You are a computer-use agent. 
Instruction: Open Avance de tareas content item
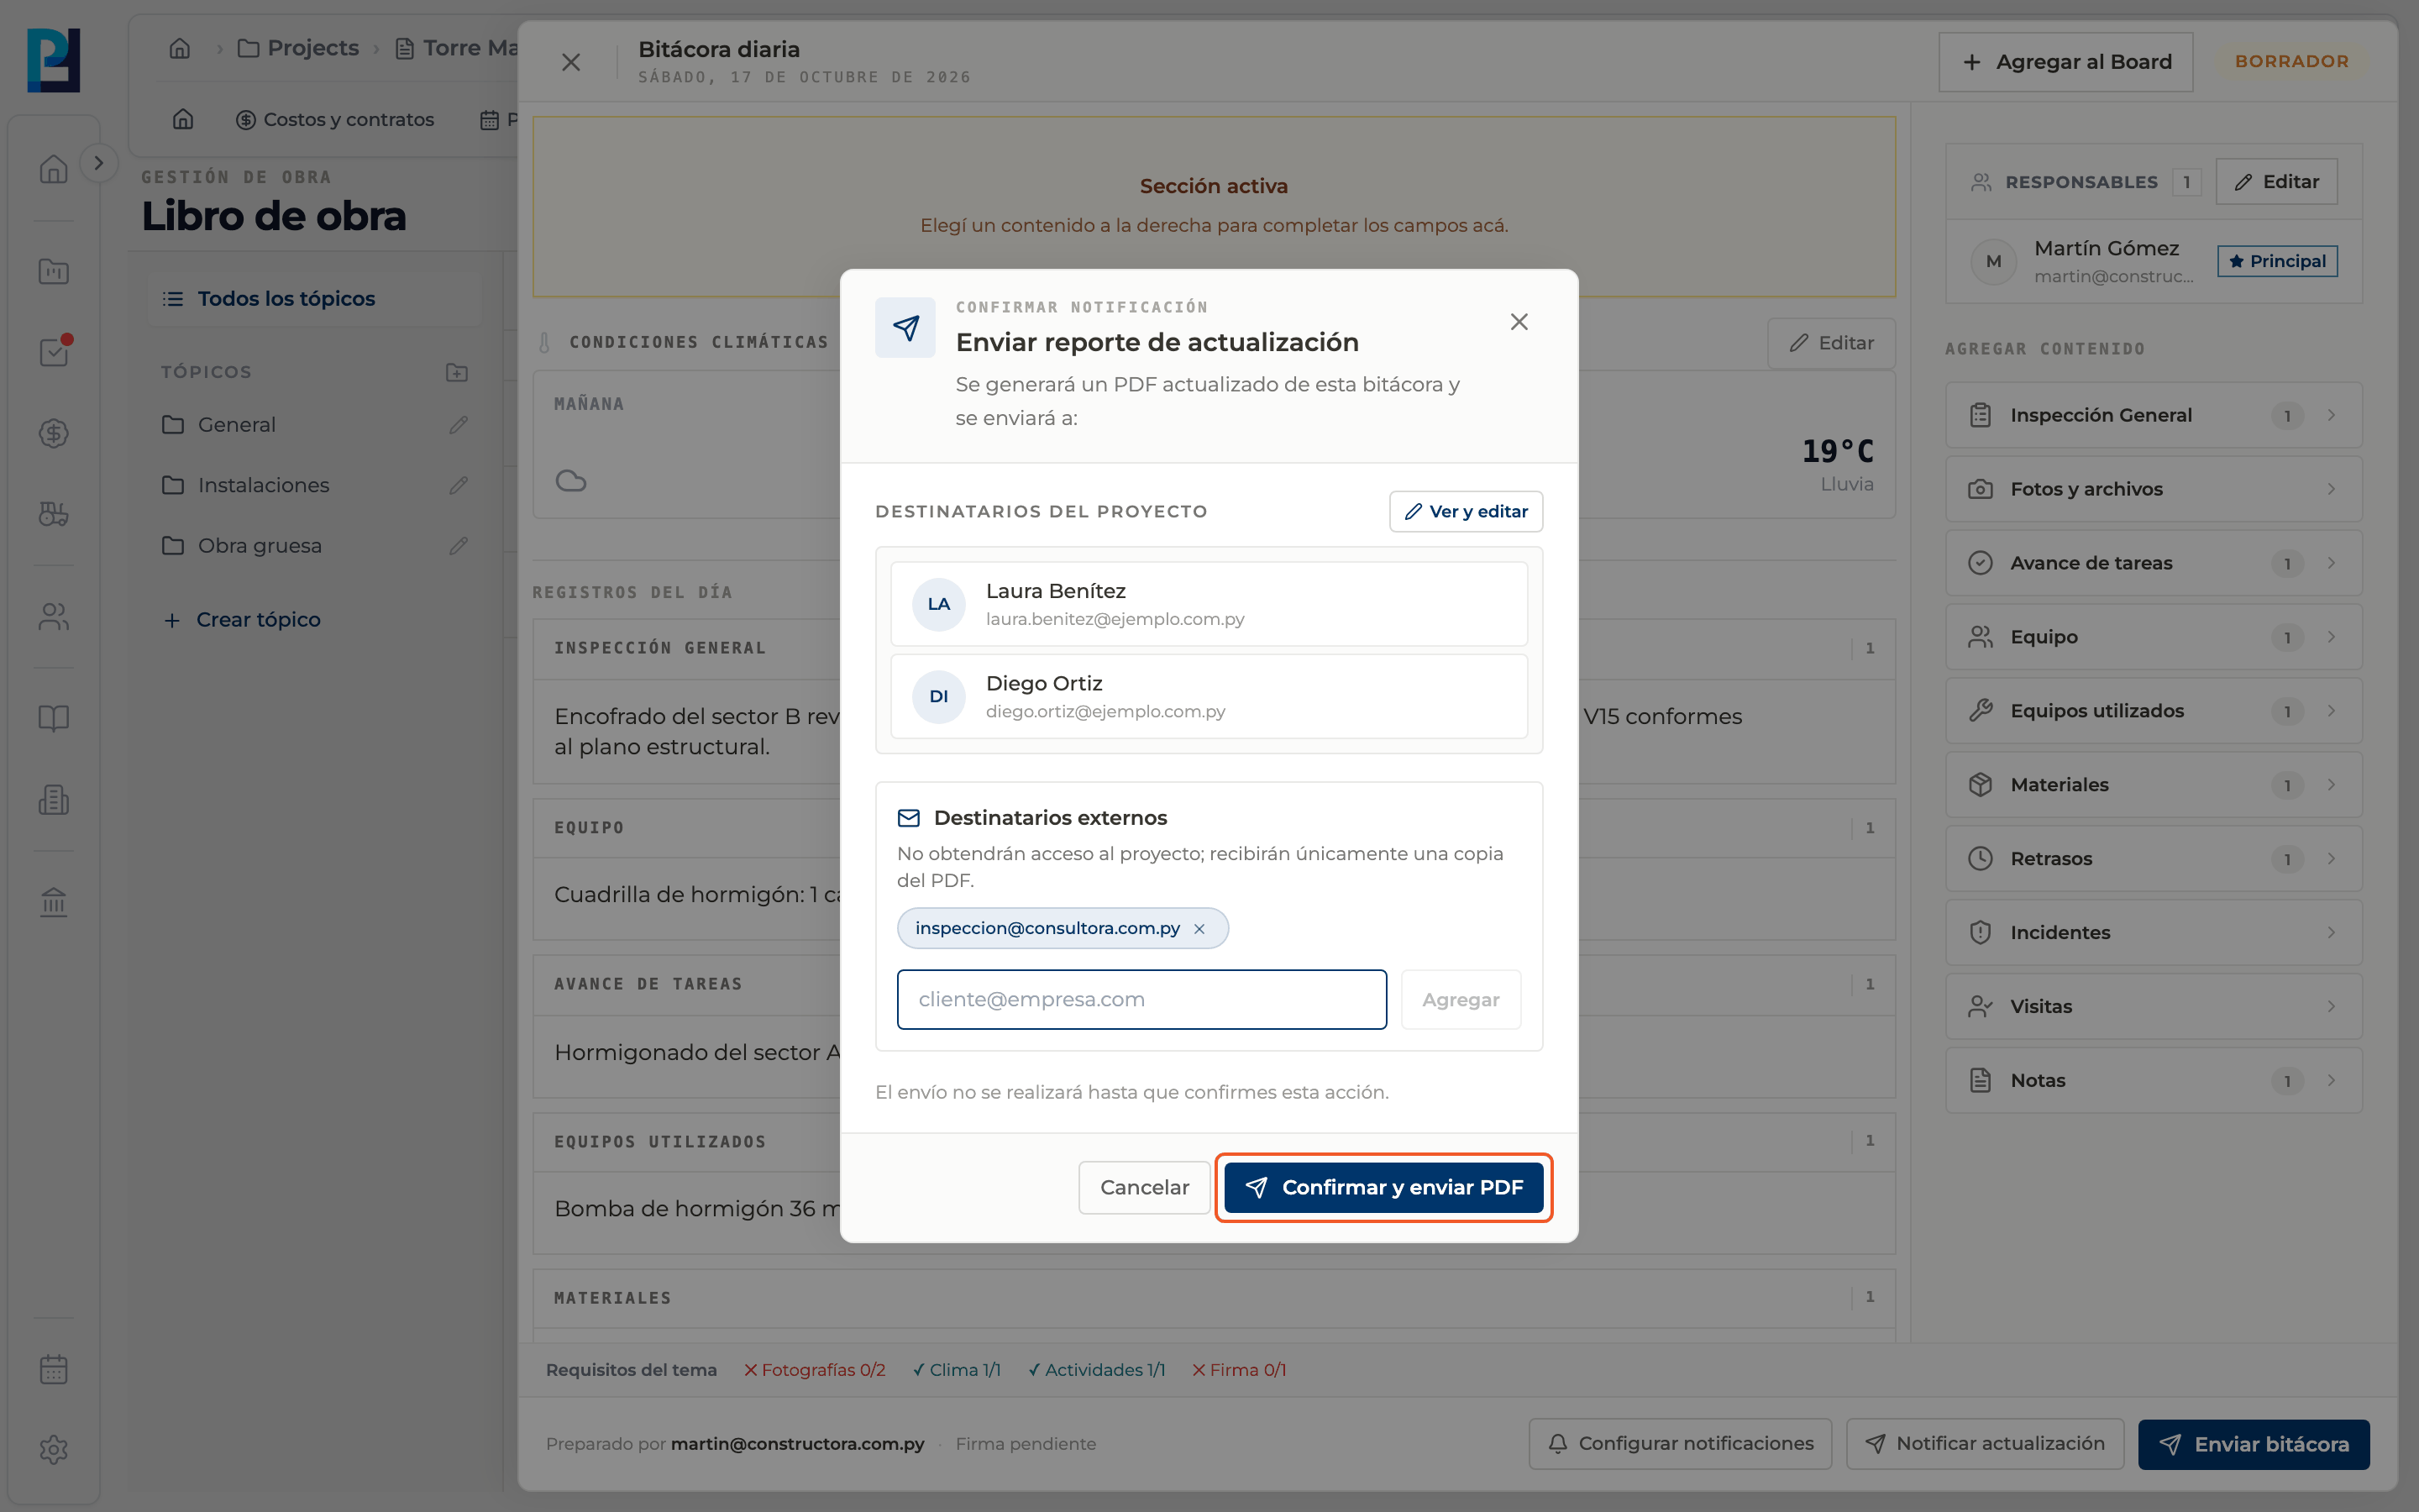coord(2153,563)
